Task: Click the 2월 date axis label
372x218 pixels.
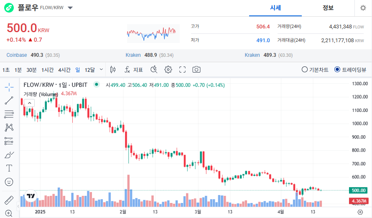Action: click(123, 212)
